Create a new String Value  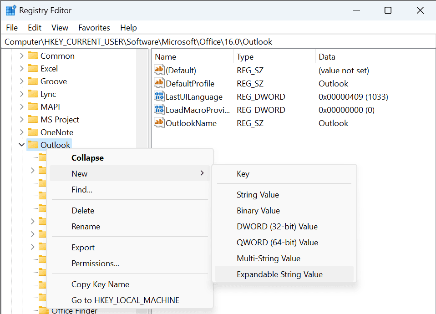pos(284,195)
